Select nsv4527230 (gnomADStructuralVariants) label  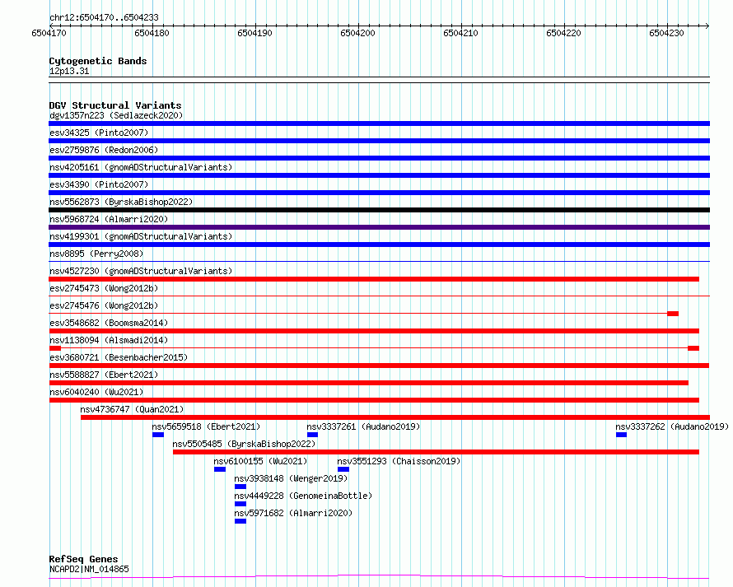(x=141, y=271)
